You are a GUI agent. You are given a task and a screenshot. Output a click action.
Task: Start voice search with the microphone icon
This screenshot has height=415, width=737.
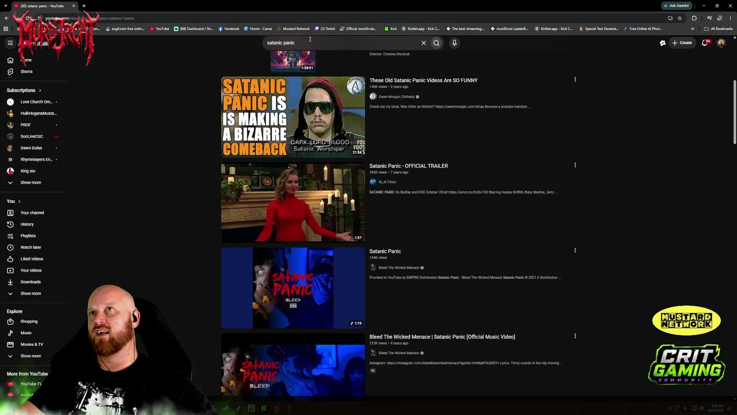click(x=454, y=43)
